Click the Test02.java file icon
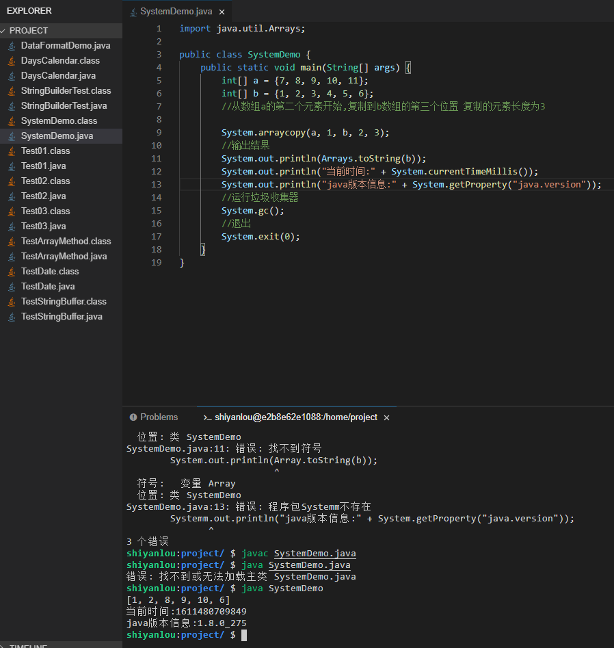Screen dimensions: 614x648 point(12,196)
